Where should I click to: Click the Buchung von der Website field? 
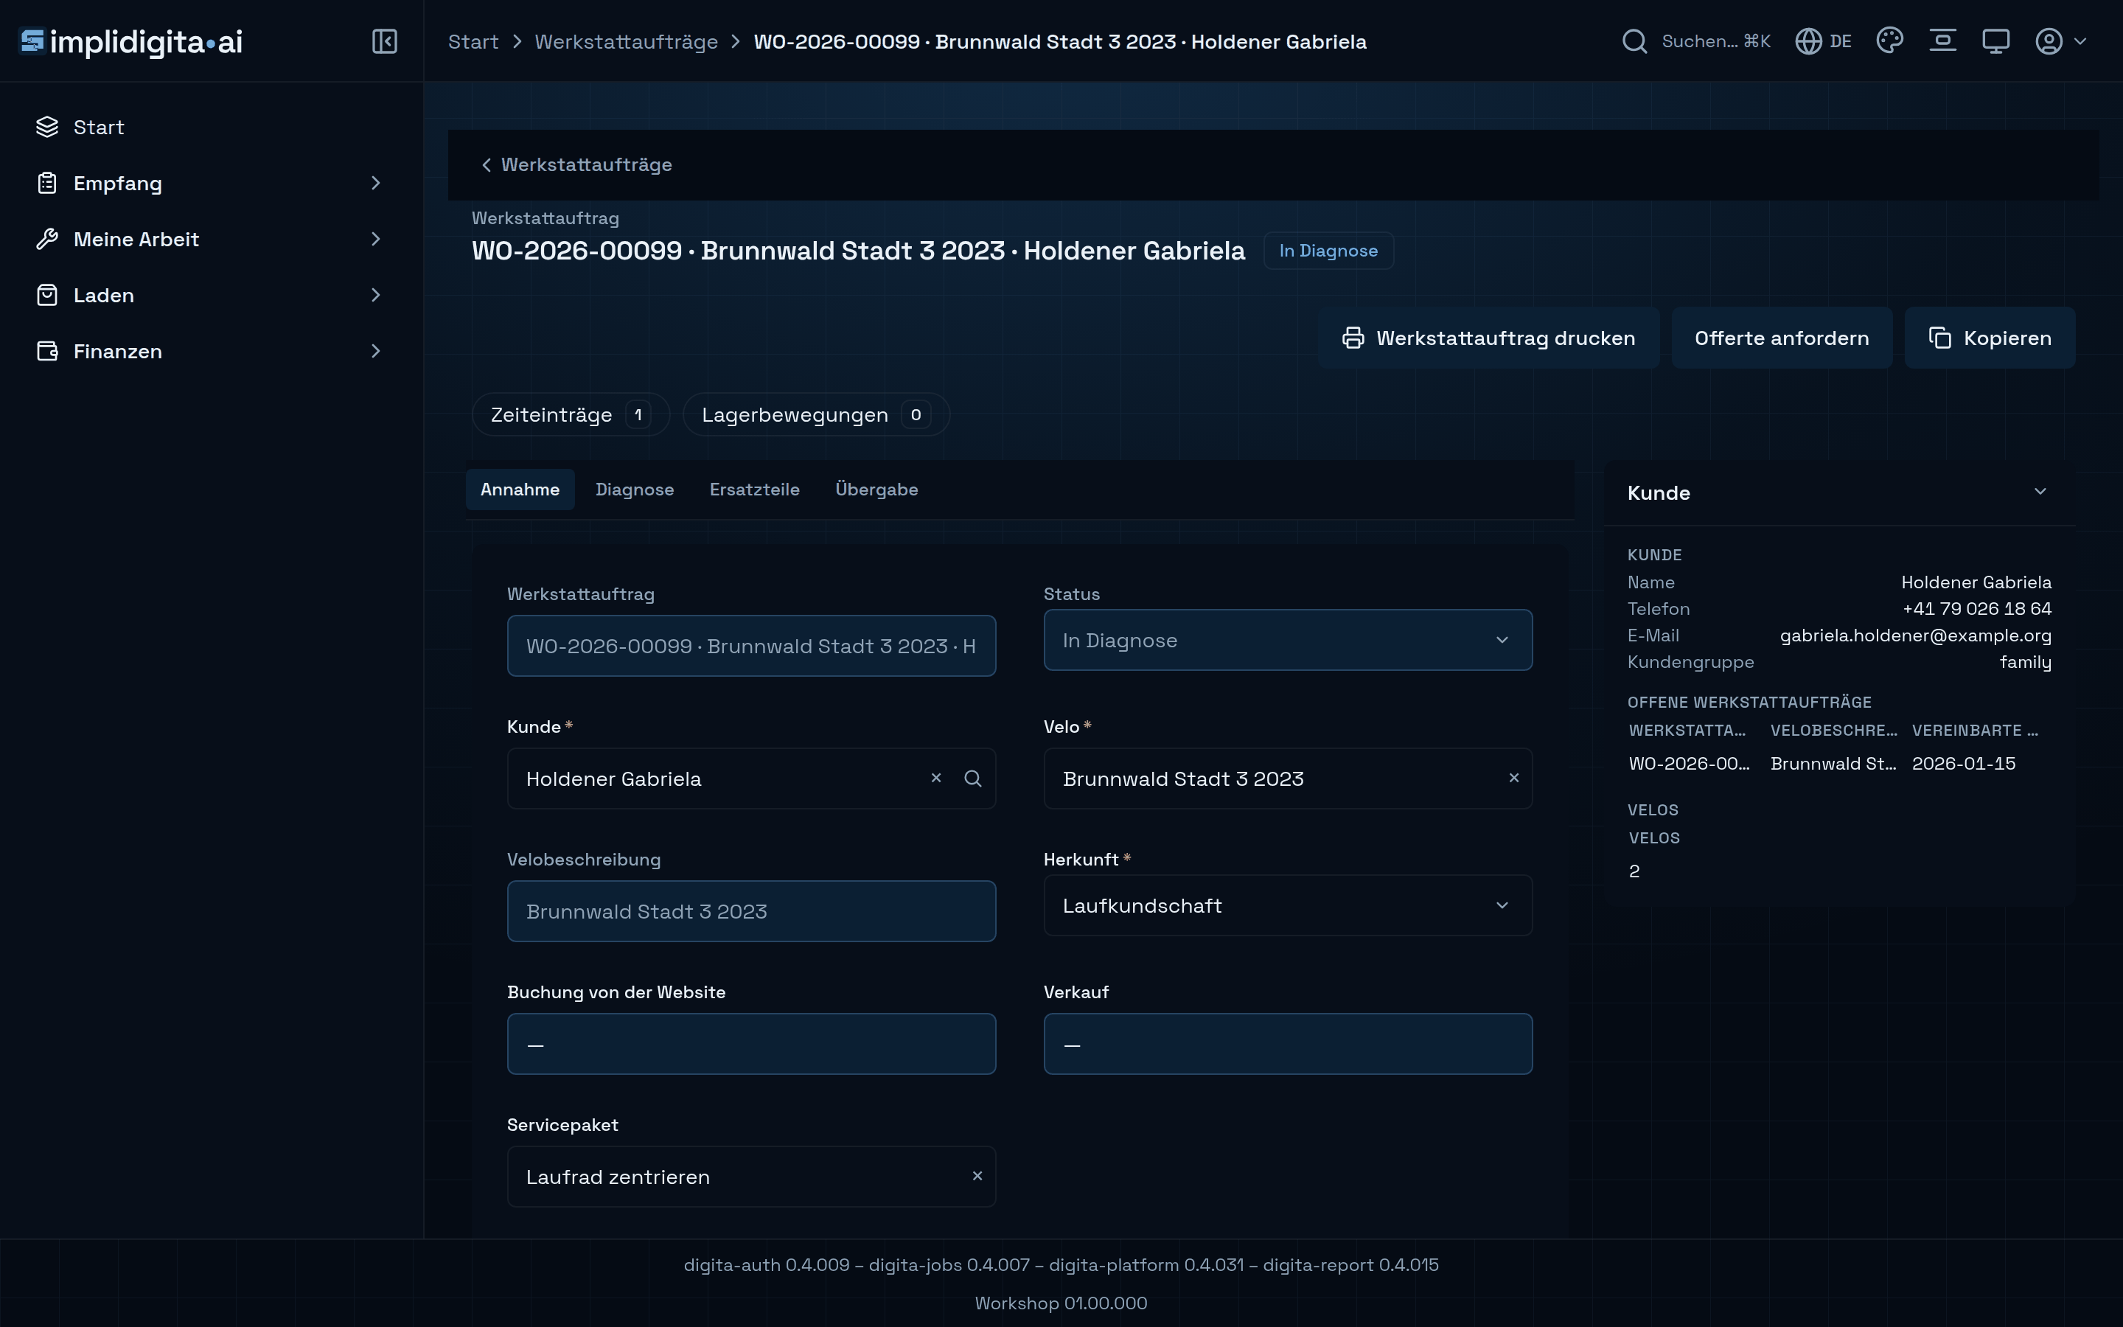[751, 1043]
